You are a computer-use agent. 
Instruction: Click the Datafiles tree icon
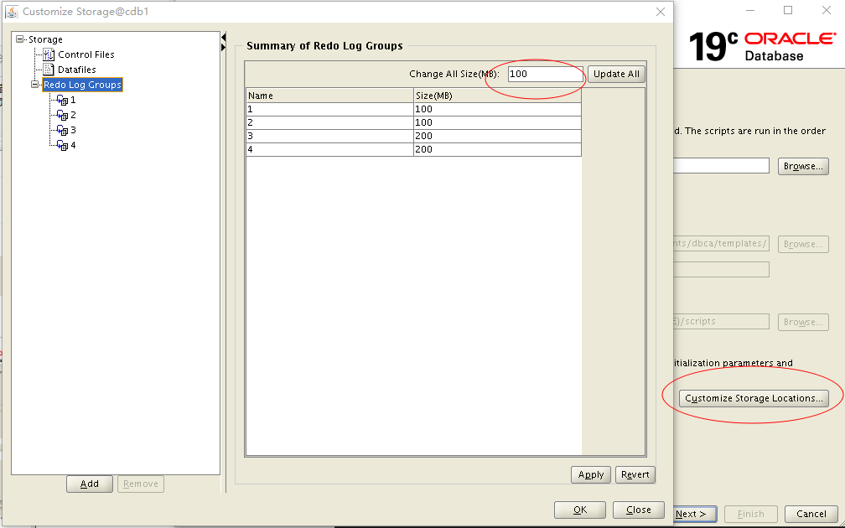49,70
